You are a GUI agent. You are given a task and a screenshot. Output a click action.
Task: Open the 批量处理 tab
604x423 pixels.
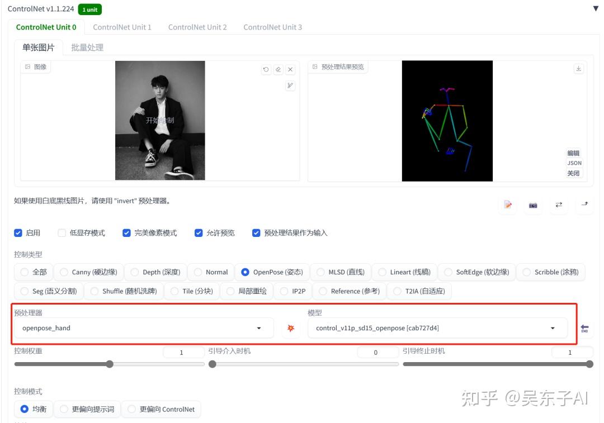[87, 47]
